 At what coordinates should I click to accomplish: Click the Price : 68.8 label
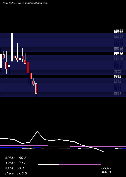coord(16,173)
